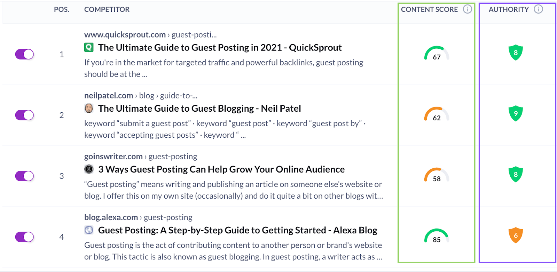Screen dimensions: 557x272
Task: Click the blog.alexa.com URL breadcrumb
Action: point(138,217)
